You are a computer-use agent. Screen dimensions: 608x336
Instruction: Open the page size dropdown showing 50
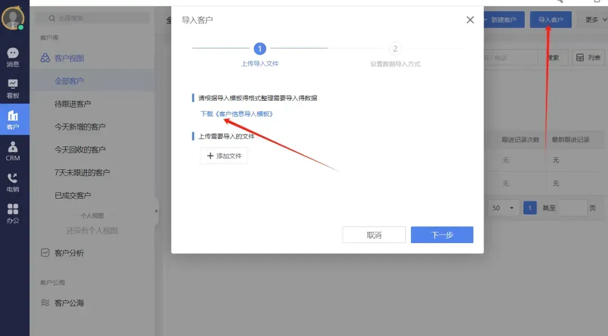(503, 208)
